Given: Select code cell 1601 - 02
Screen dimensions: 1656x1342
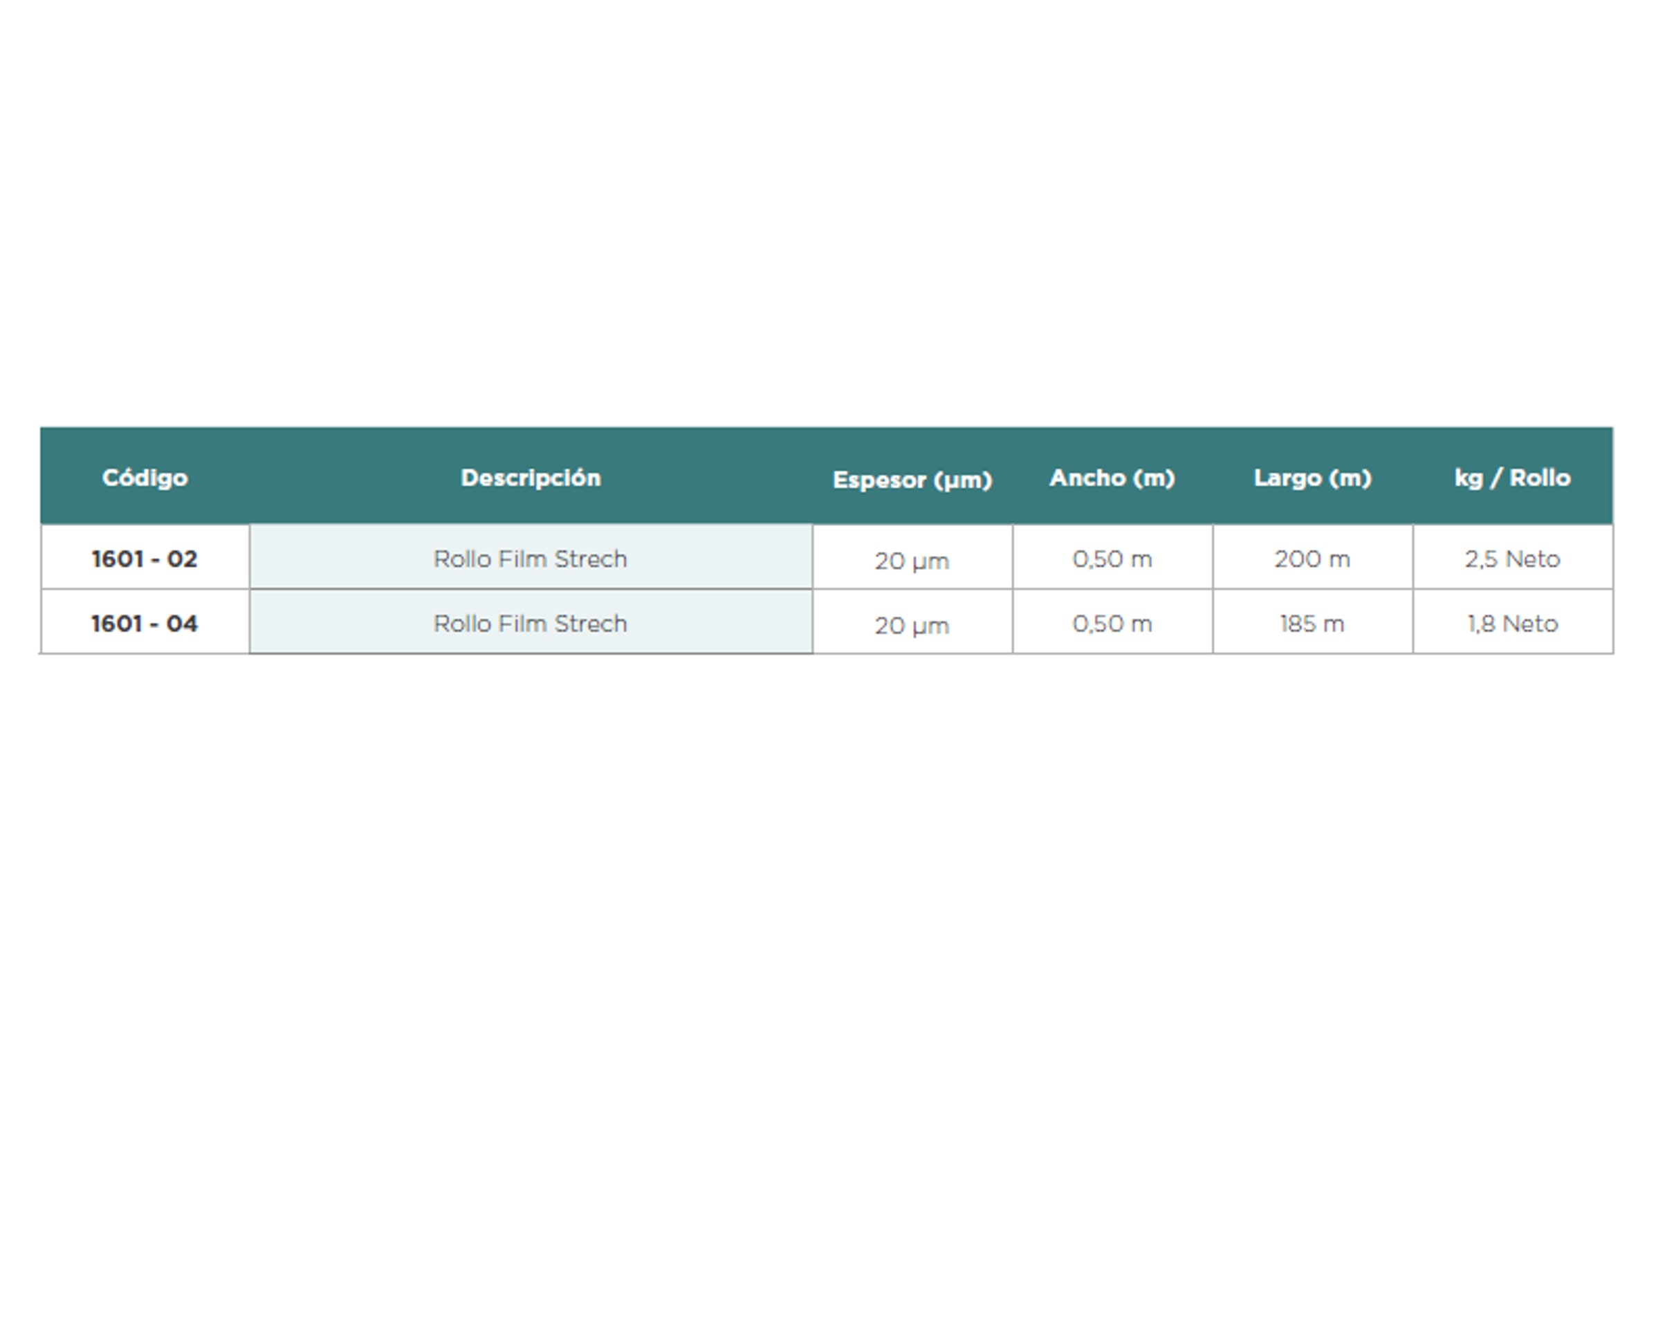Looking at the screenshot, I should point(145,558).
